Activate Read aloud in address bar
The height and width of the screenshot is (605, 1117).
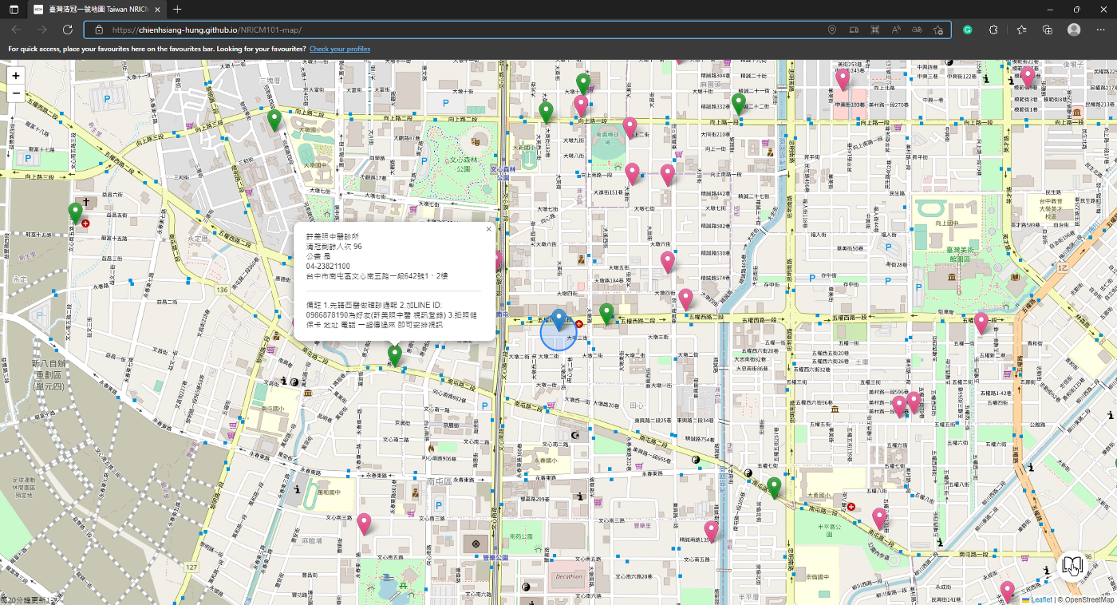coord(896,30)
